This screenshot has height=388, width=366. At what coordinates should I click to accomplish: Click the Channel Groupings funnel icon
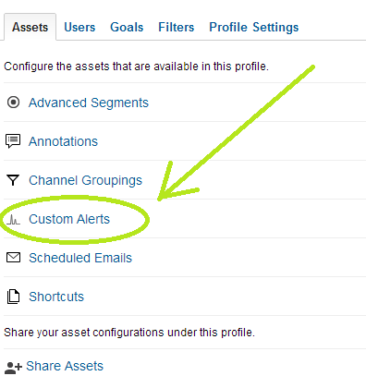[13, 180]
